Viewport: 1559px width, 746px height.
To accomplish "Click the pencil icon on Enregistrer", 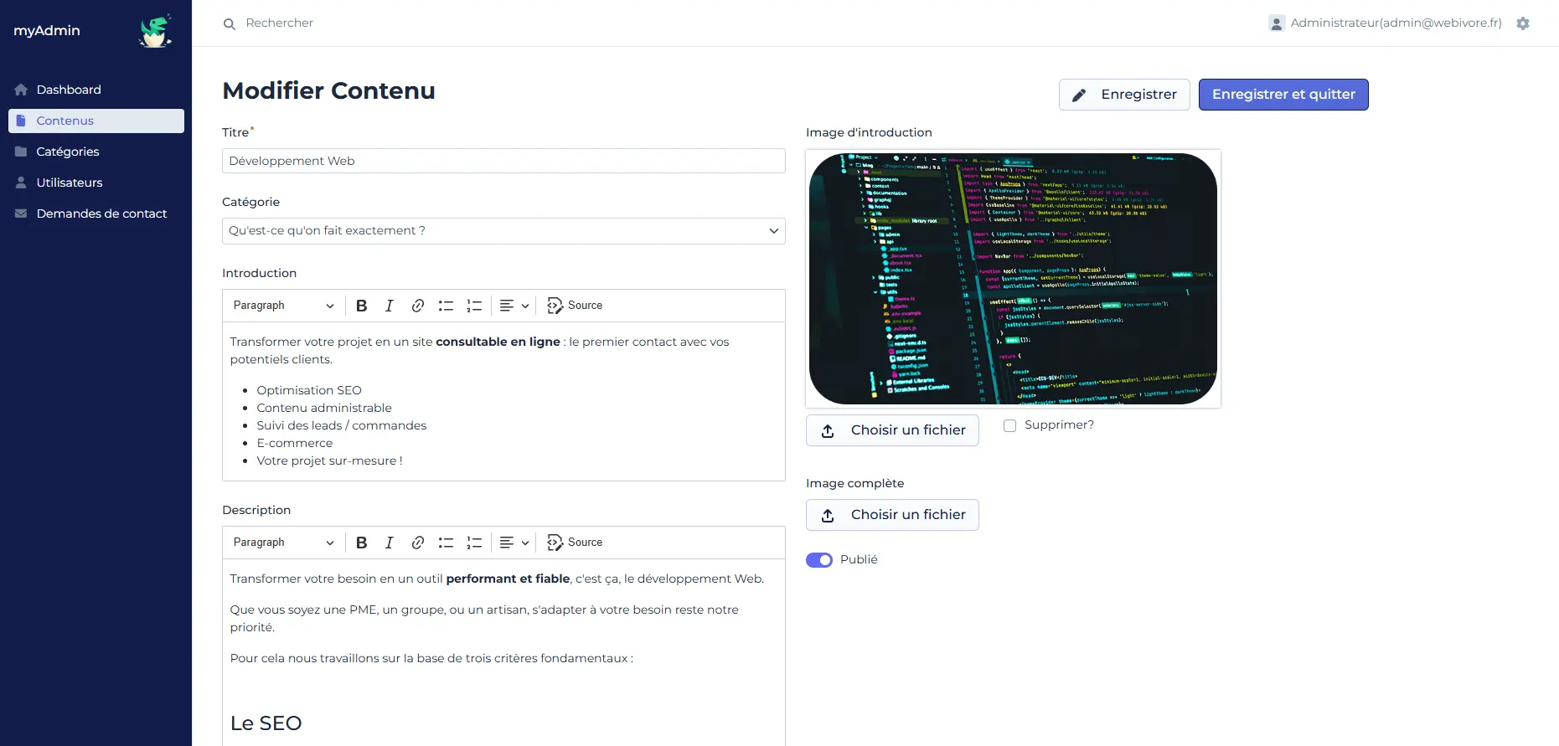I will (1079, 95).
